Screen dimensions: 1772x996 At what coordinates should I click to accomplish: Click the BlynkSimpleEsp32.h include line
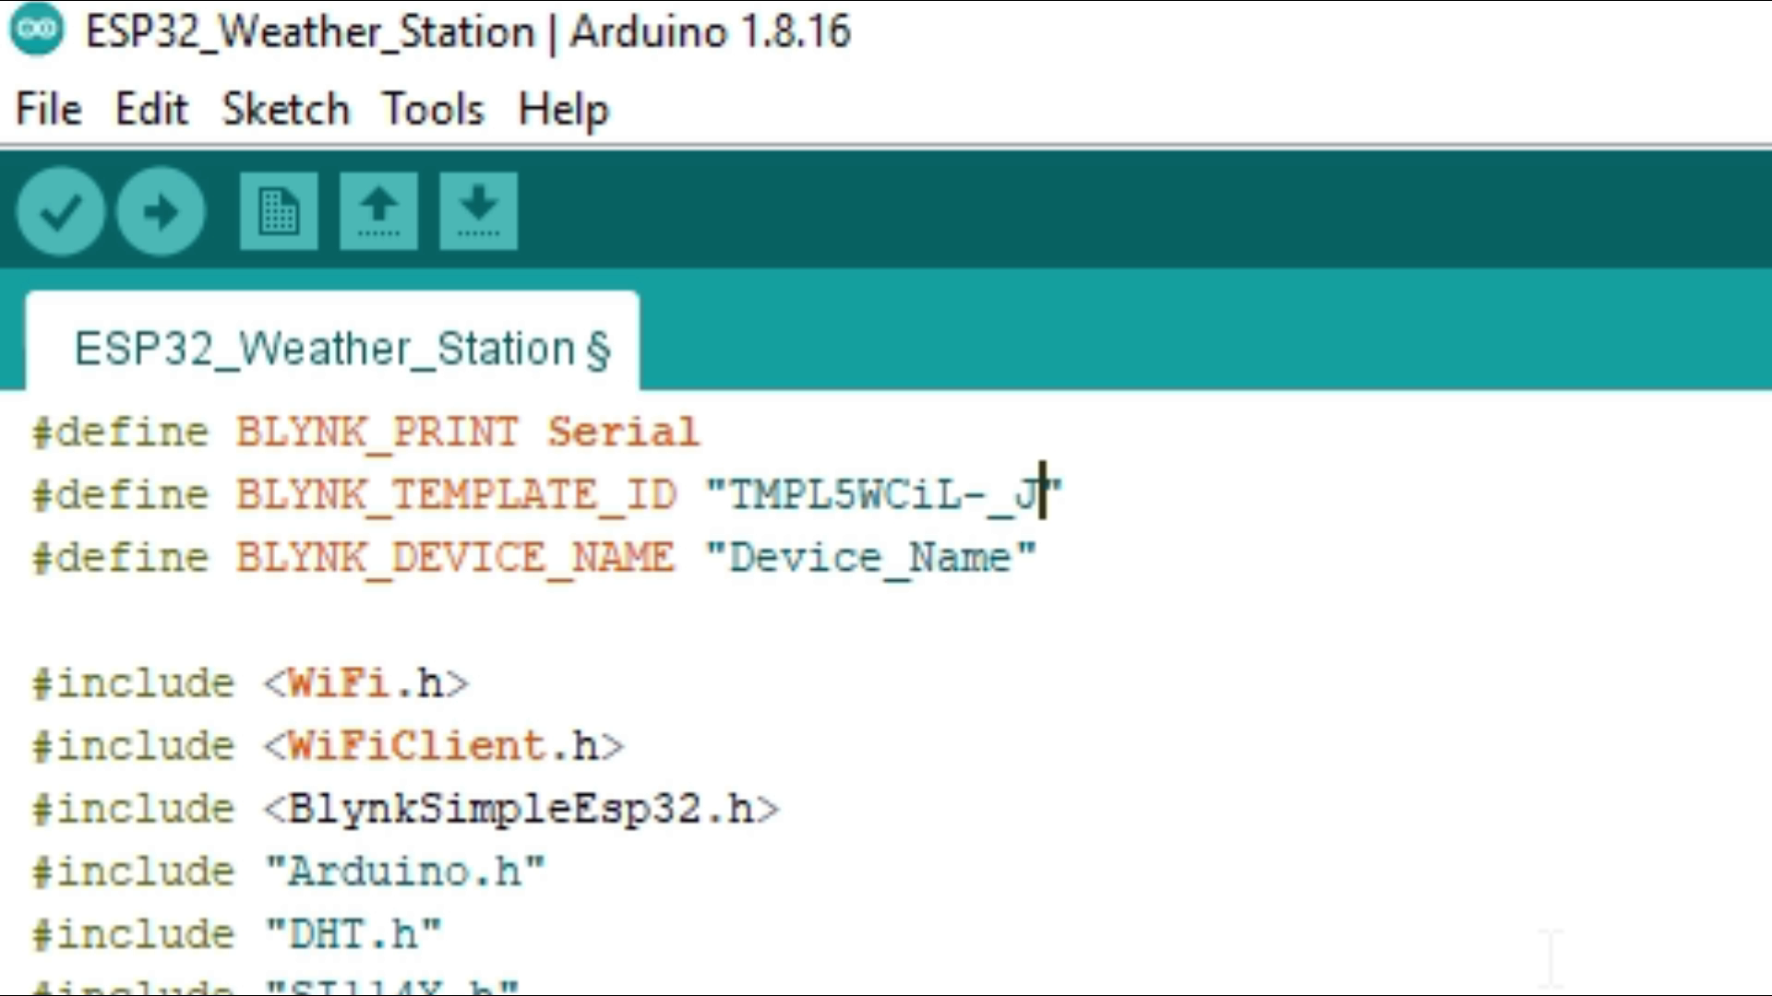tap(406, 809)
